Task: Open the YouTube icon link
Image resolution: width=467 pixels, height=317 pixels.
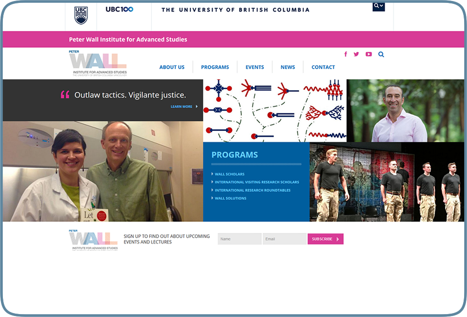Action: pyautogui.click(x=369, y=54)
